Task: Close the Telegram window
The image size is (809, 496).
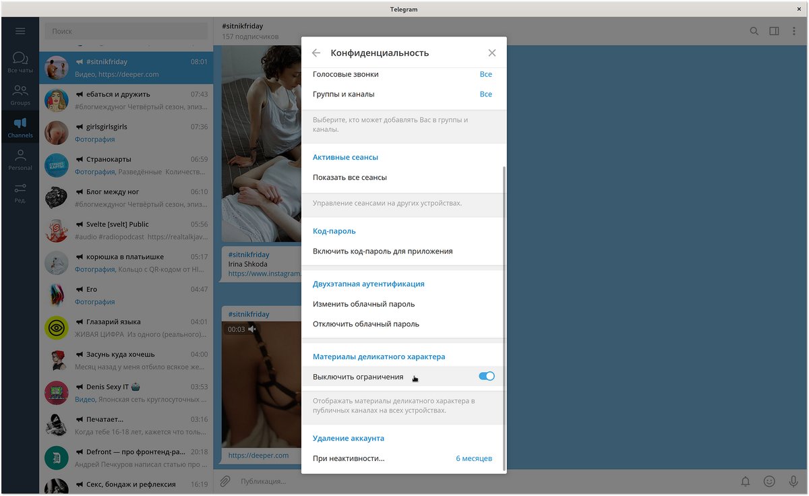Action: (799, 9)
